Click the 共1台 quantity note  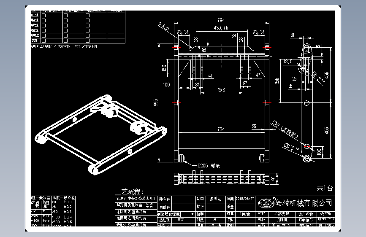click(325, 188)
